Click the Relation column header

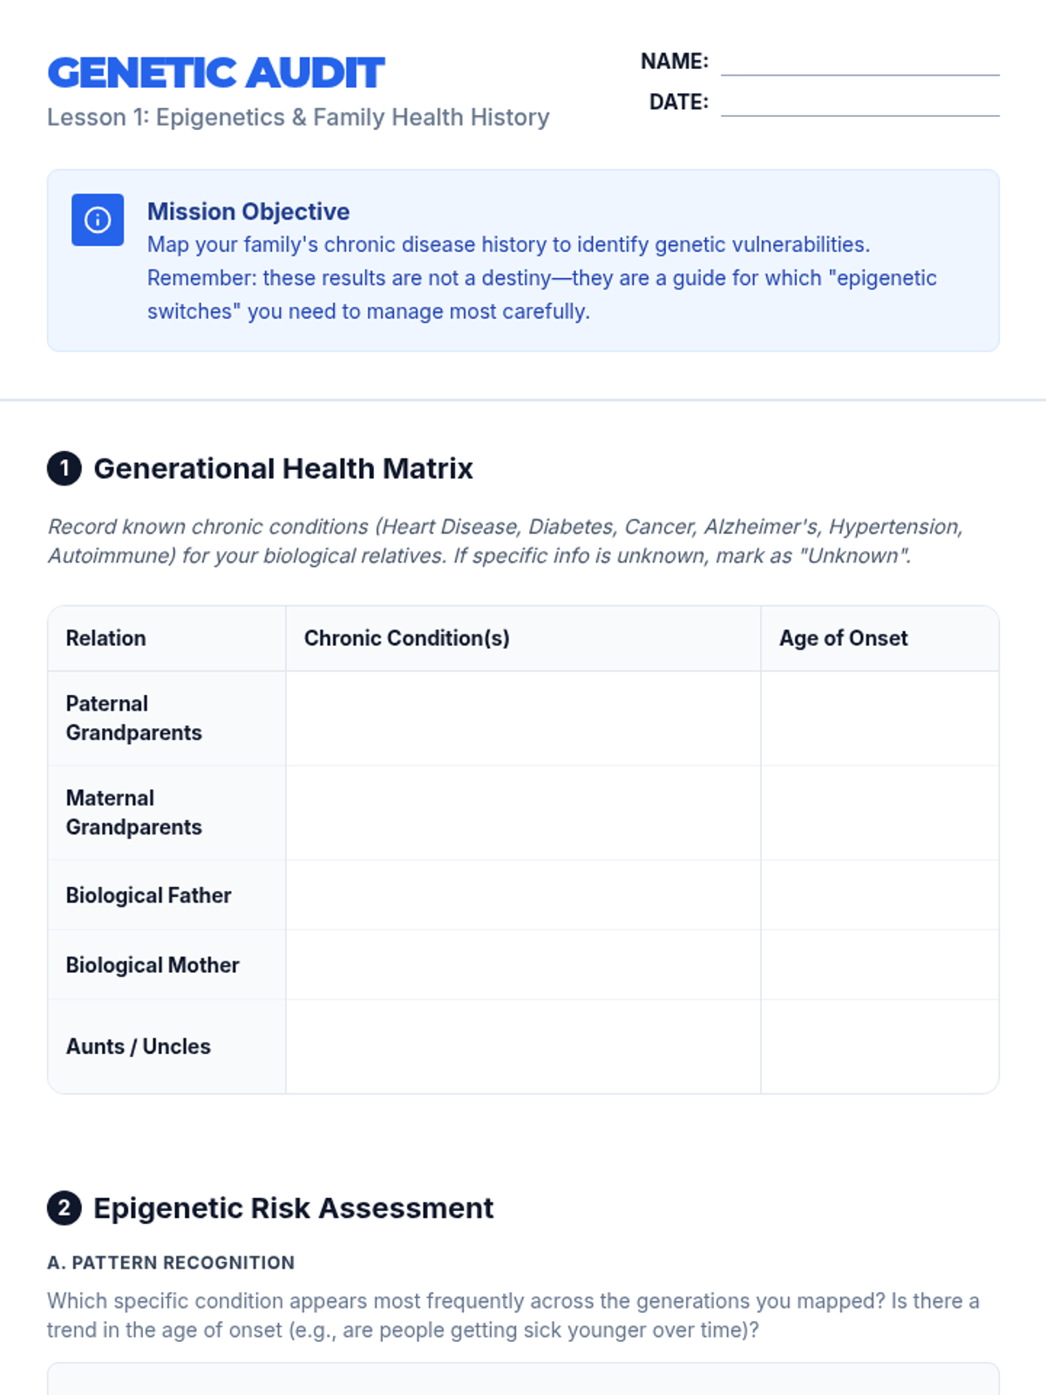tap(106, 638)
